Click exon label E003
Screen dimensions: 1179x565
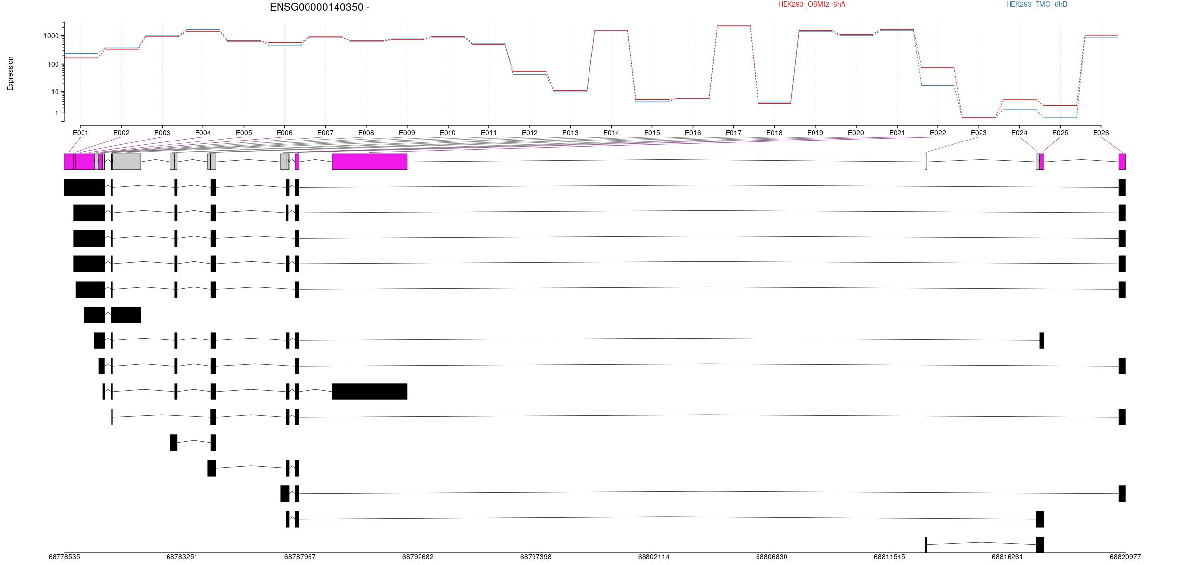click(162, 133)
